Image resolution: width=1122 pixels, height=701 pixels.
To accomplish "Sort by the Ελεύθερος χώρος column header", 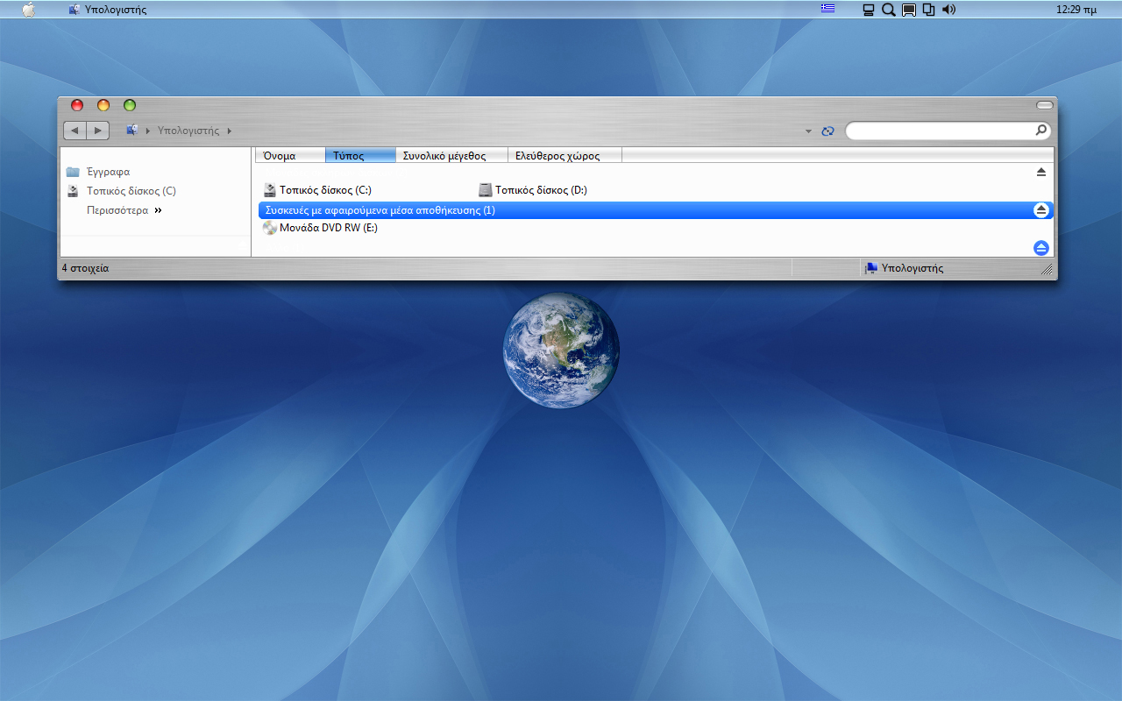I will click(565, 156).
